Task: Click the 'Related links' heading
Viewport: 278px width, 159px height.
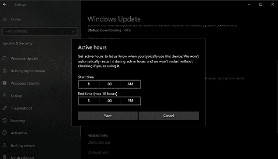Action: pyautogui.click(x=98, y=135)
